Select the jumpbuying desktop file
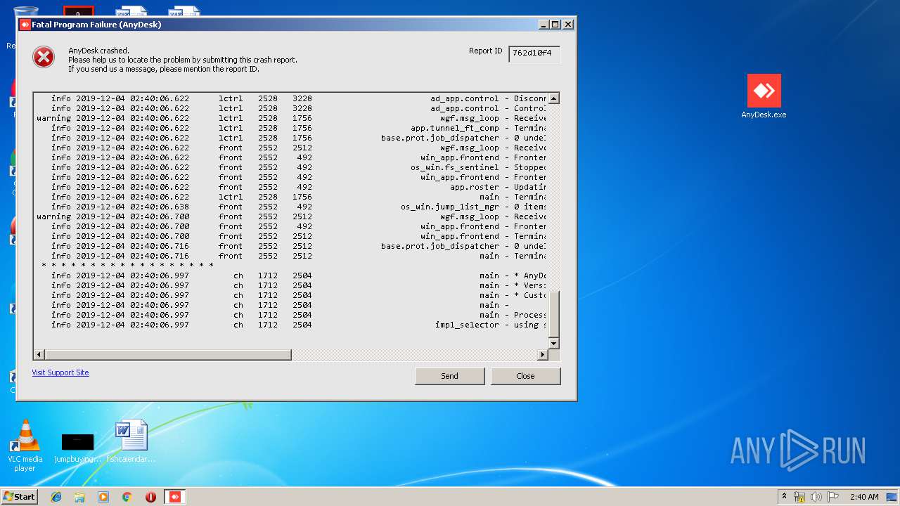The height and width of the screenshot is (506, 900). (77, 446)
